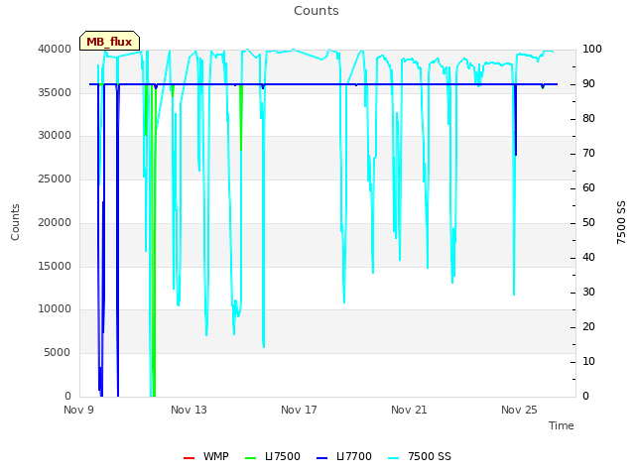
Task: Click the 40000 left axis tick label
Action: coord(55,49)
